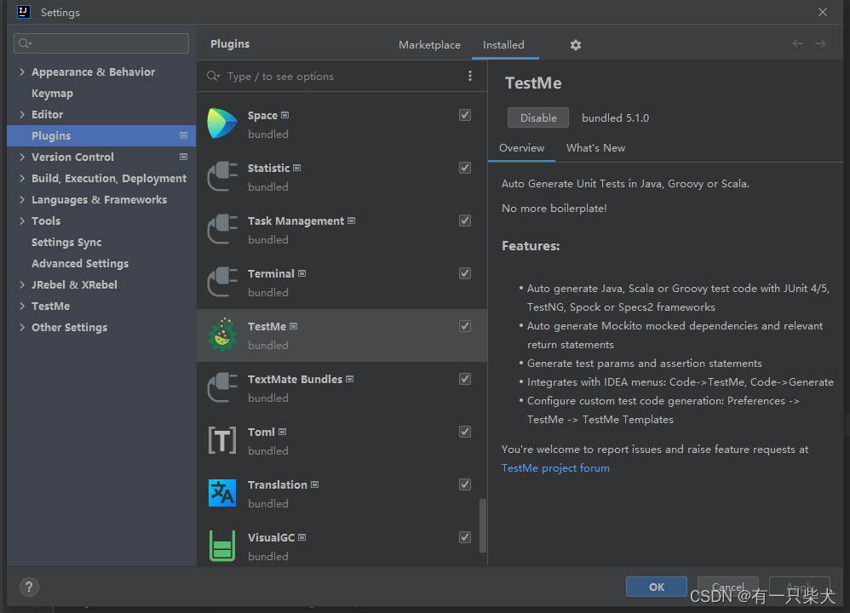Click the Translation plugin icon
This screenshot has height=613, width=850.
[x=222, y=493]
